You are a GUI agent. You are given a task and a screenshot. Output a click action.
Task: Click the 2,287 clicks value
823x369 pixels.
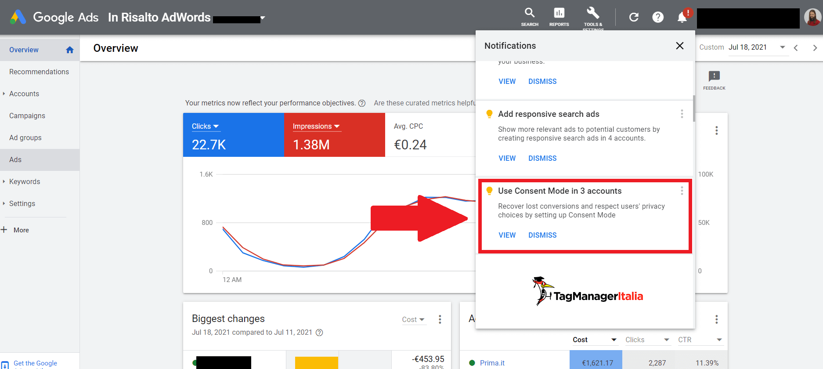657,363
